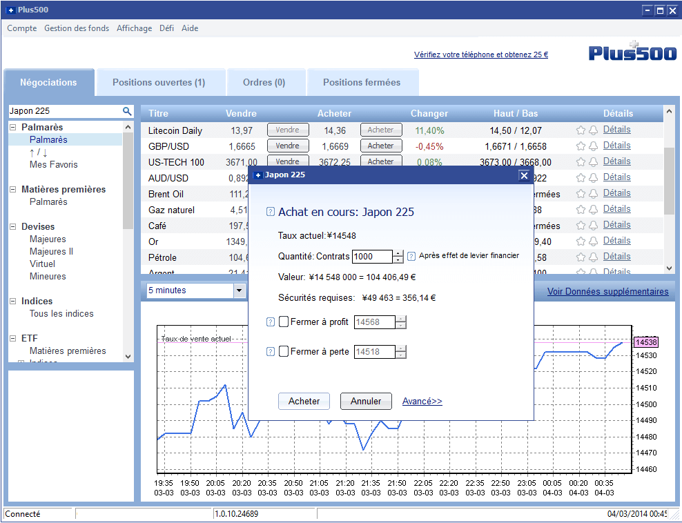Set alert bell for Or
The image size is (682, 523).
pyautogui.click(x=593, y=241)
